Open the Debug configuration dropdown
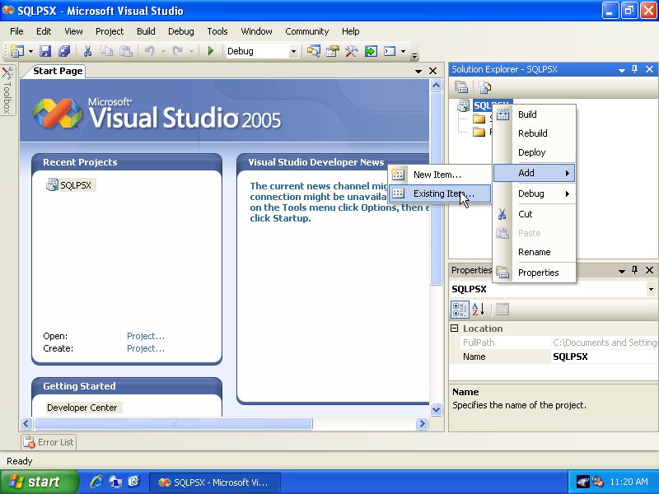This screenshot has height=494, width=659. pos(292,51)
